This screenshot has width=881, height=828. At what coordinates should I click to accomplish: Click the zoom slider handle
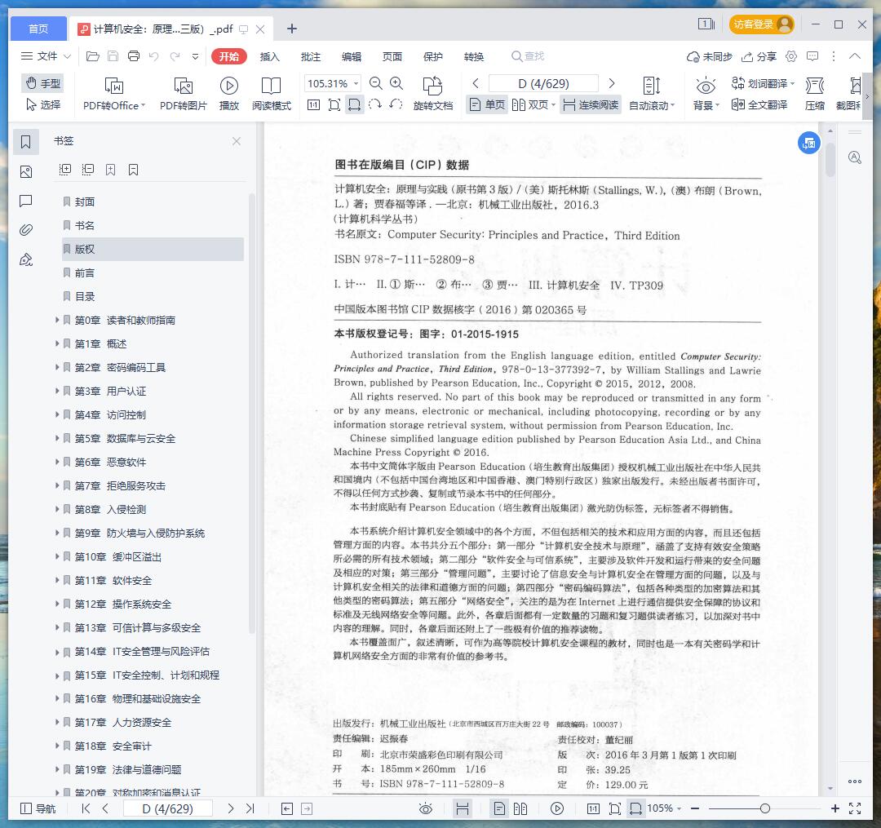764,808
